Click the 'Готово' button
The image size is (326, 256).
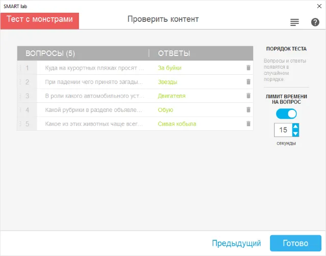pos(295,243)
